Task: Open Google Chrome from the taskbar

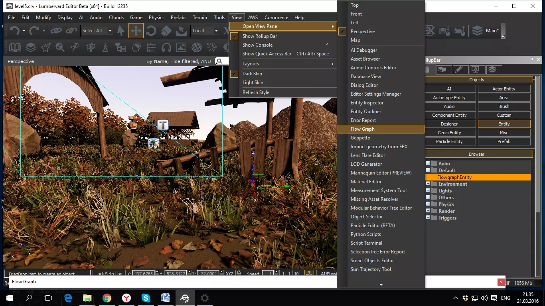Action: tap(107, 298)
